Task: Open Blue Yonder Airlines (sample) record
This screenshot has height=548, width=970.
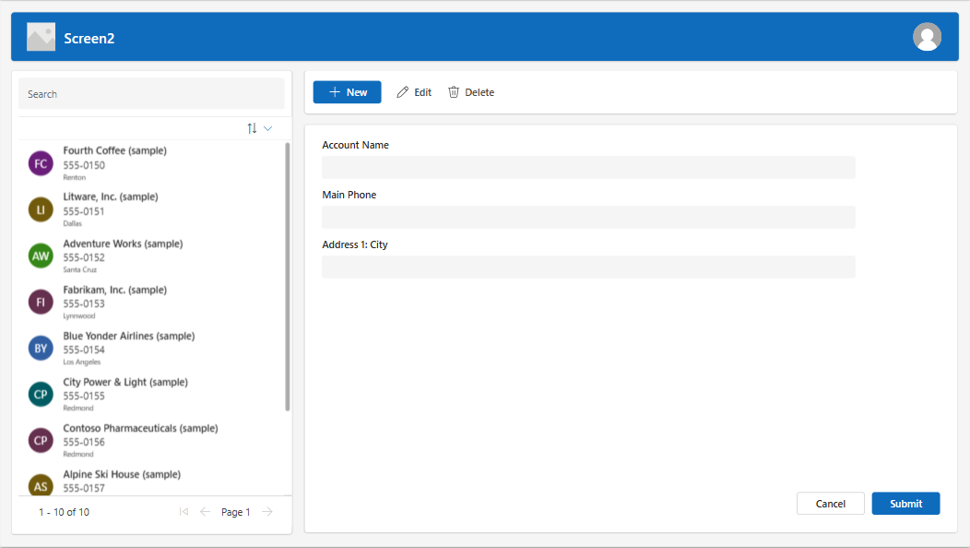Action: (x=129, y=336)
